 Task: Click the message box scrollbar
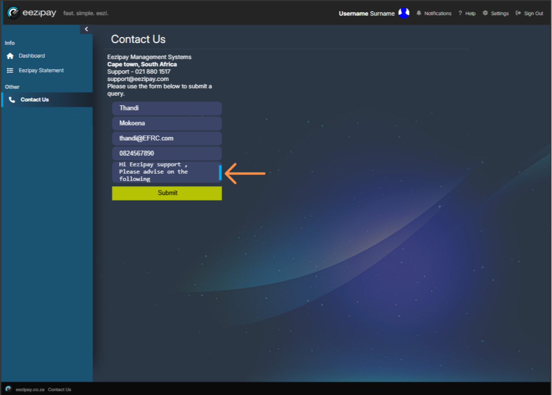point(220,173)
